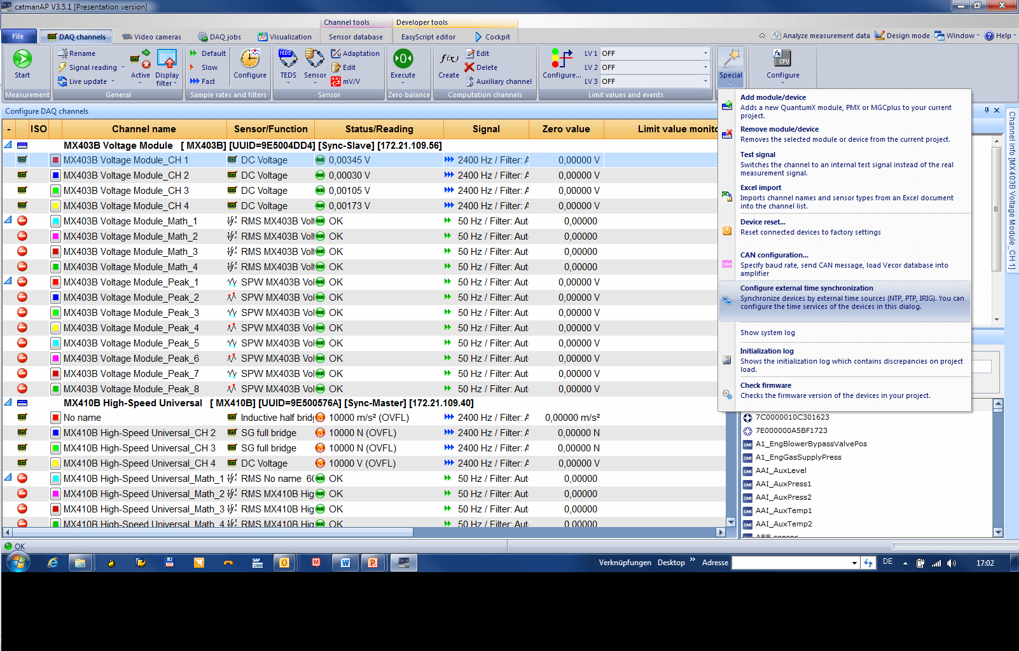Delete computation channel red X
Image resolution: width=1019 pixels, height=651 pixels.
pos(469,67)
